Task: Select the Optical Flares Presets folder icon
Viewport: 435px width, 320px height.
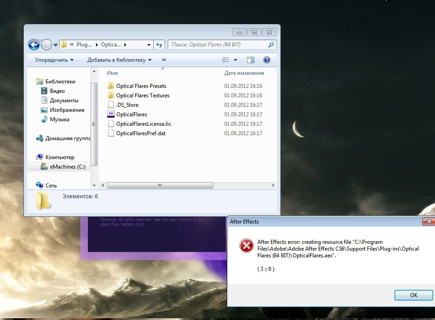Action: click(111, 86)
